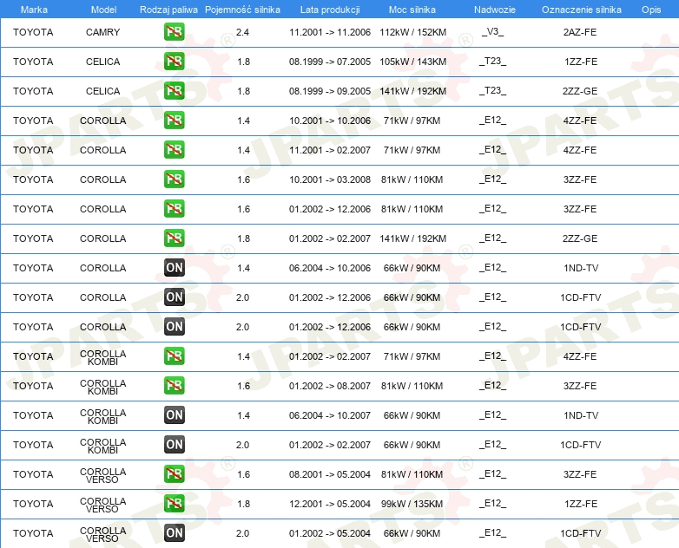Select power value 99kW / 135KM
Screen dimensions: 679x548
412,504
